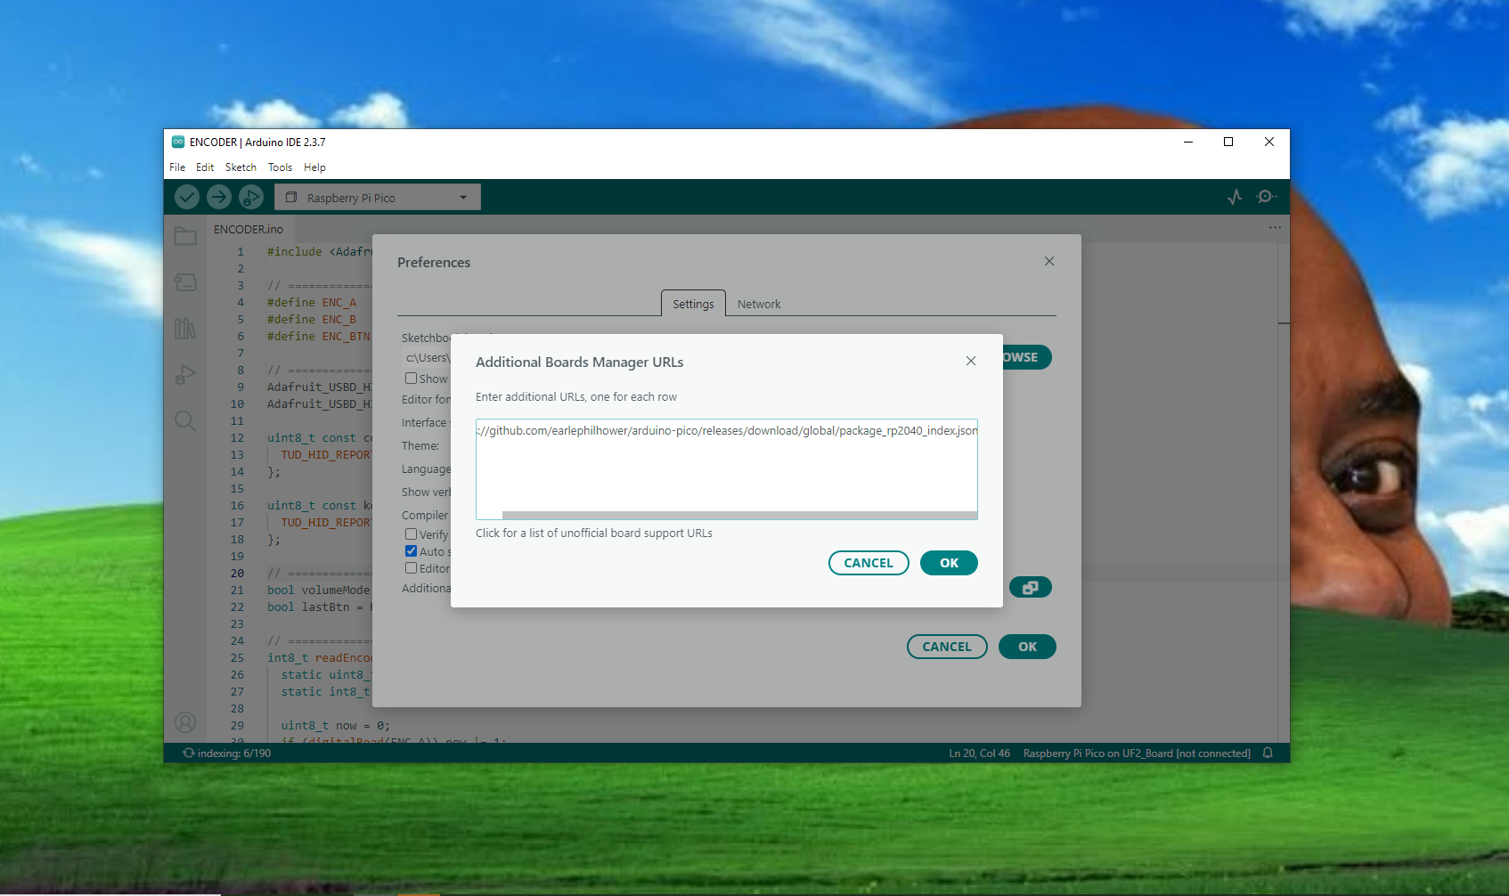Open the Tools menu
Viewport: 1509px width, 896px height.
[x=280, y=167]
